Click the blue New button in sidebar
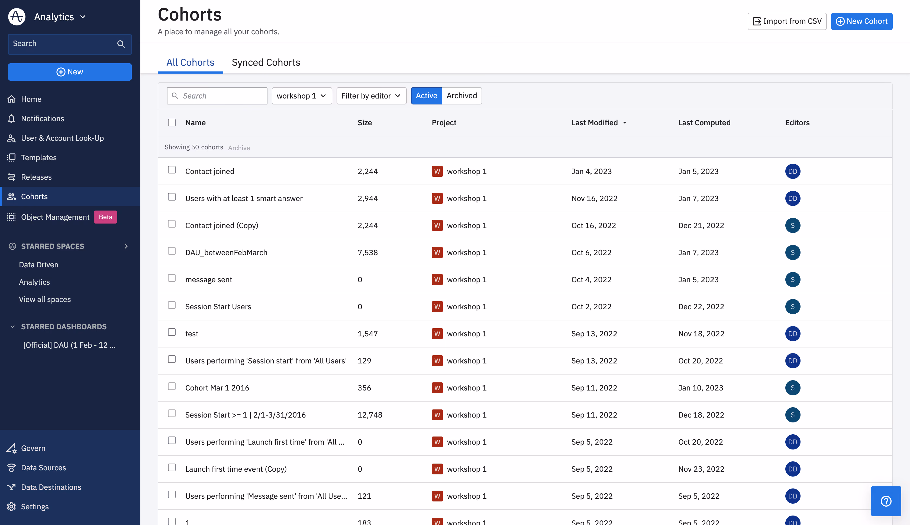This screenshot has height=525, width=910. (70, 72)
